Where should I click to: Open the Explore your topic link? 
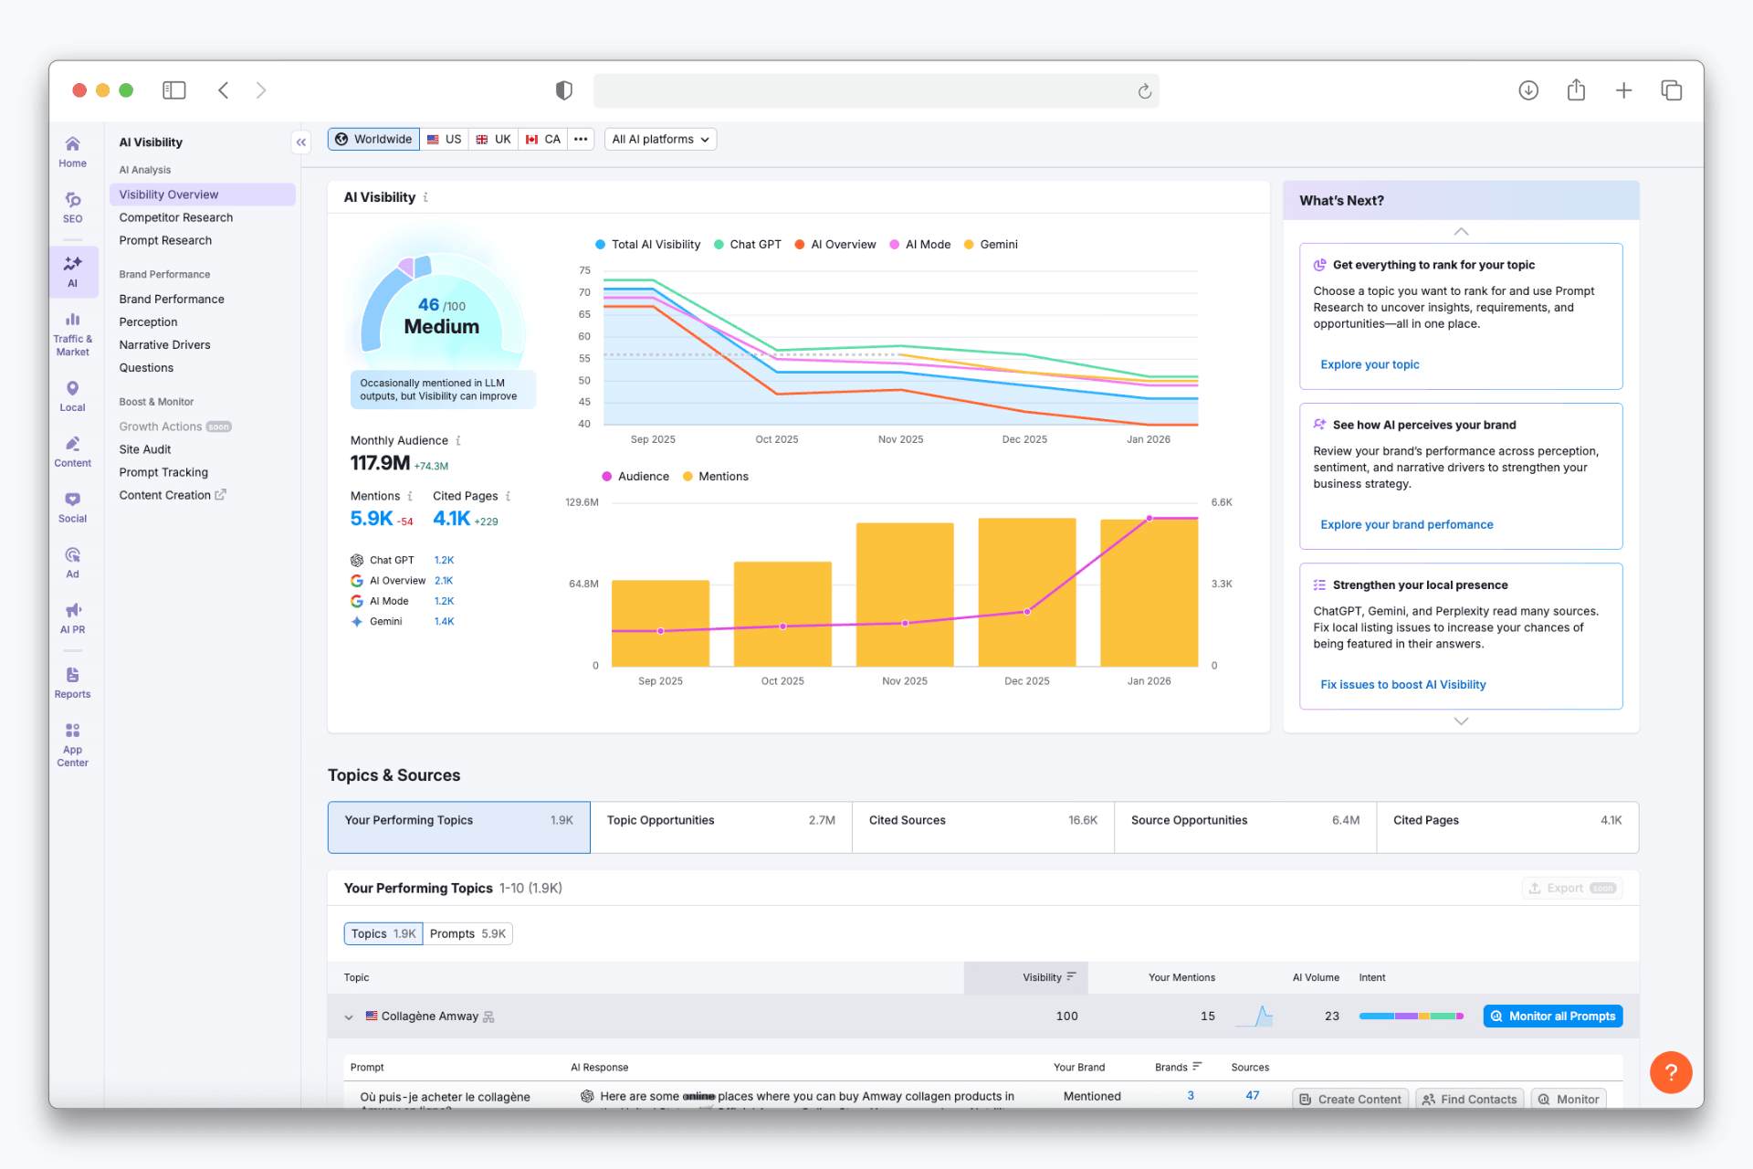[x=1370, y=364]
